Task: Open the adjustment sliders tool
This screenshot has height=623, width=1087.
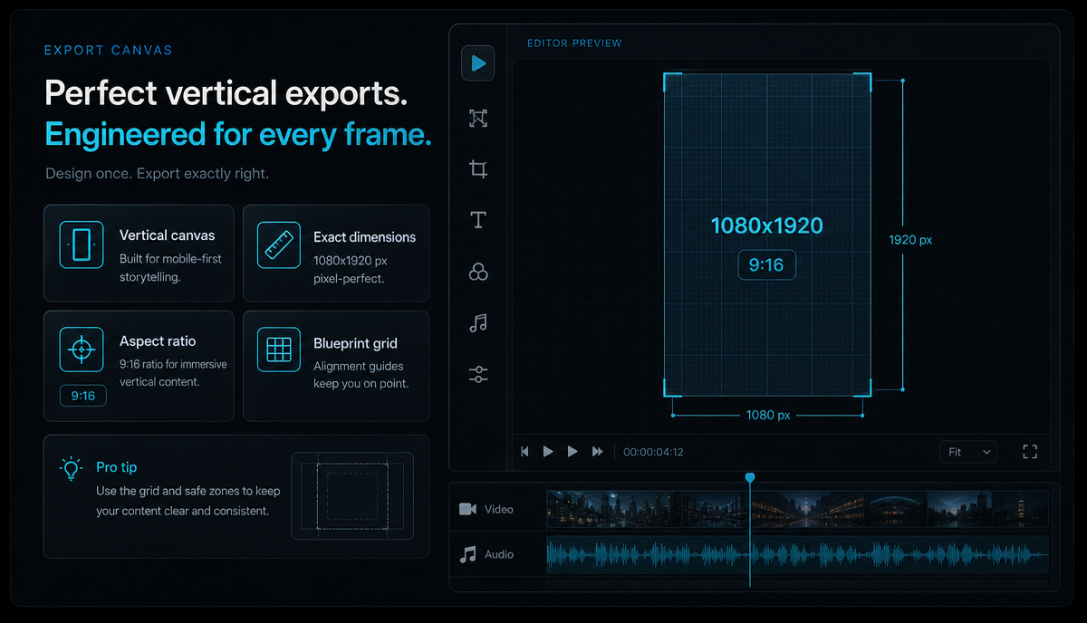Action: point(478,374)
